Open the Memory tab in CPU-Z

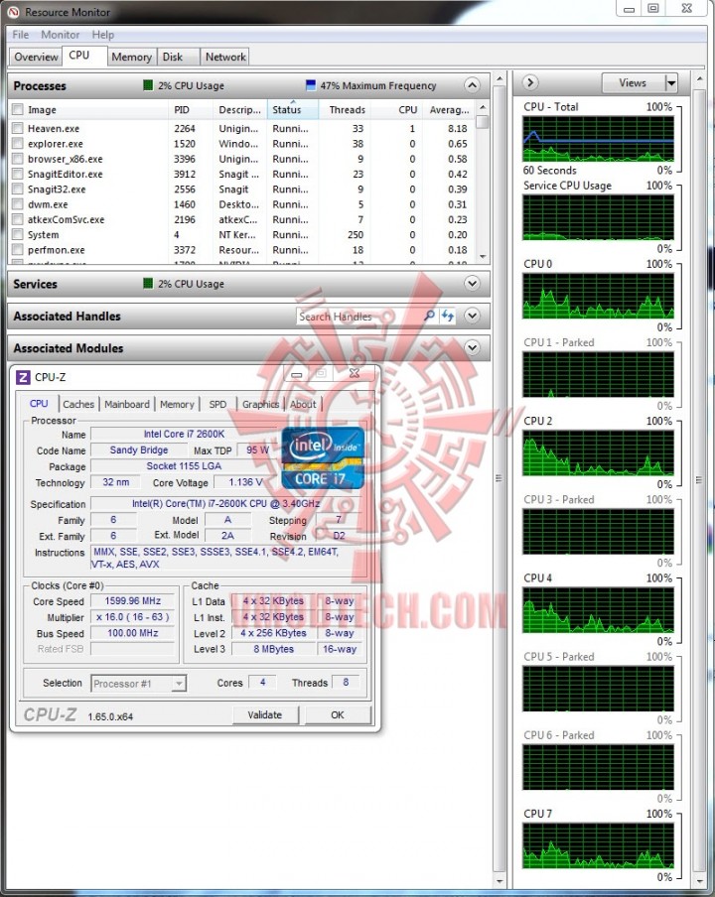click(177, 404)
